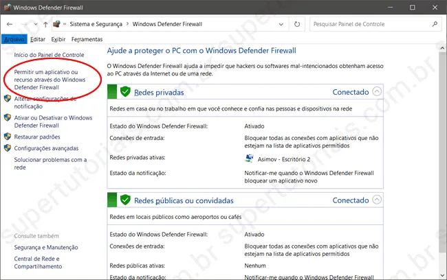
Task: Go back with the Back arrow
Action: pyautogui.click(x=10, y=24)
